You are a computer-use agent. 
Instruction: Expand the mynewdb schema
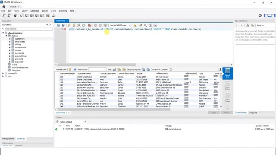point(3,73)
